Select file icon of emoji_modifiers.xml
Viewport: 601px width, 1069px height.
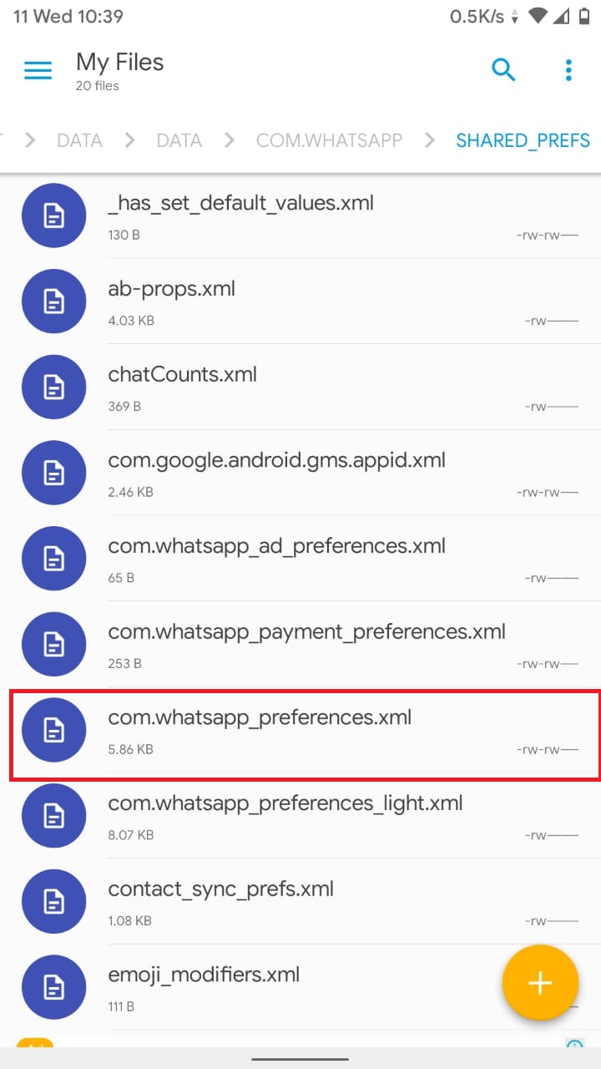(x=53, y=987)
